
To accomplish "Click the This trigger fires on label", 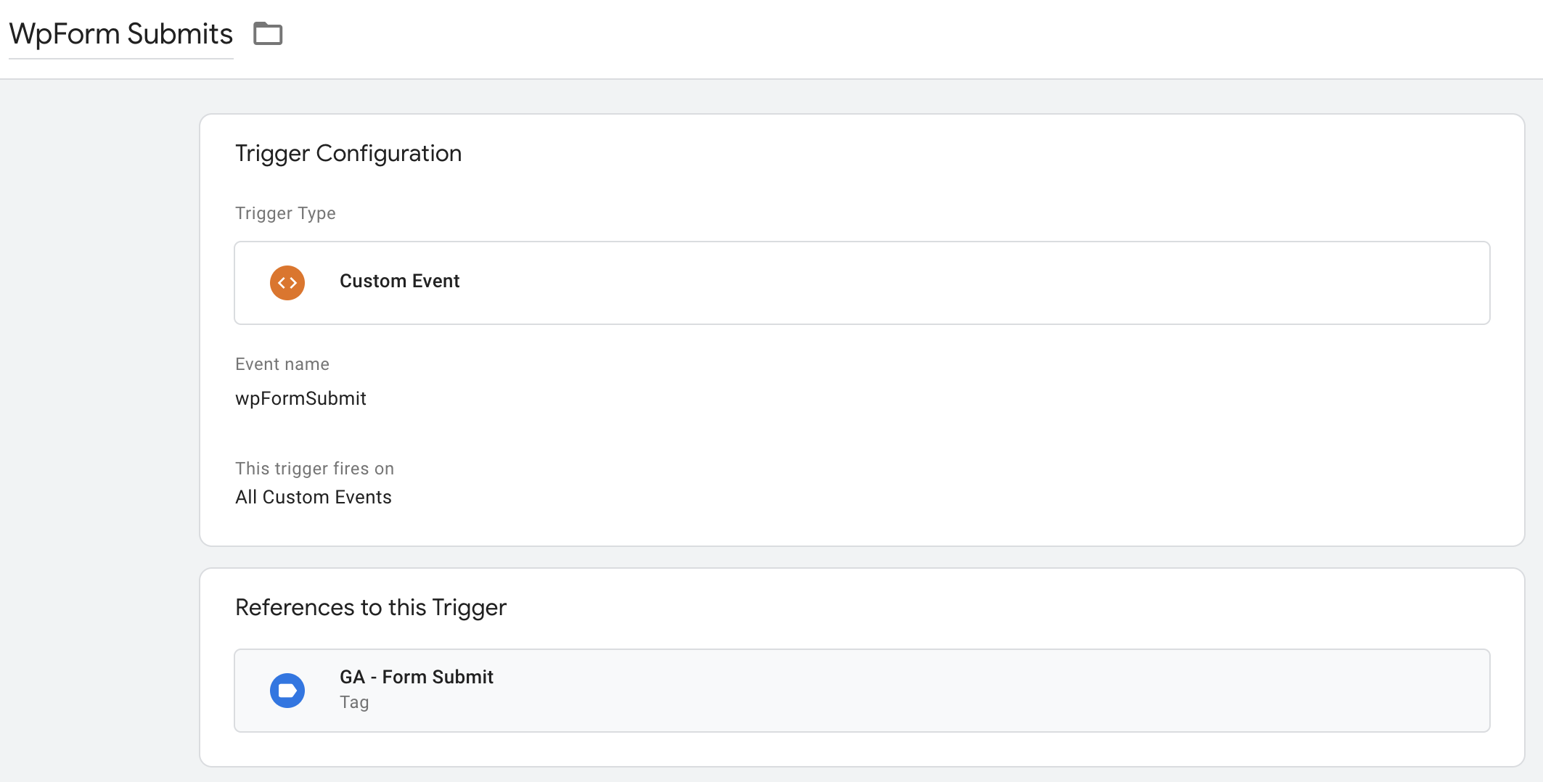I will tap(314, 469).
